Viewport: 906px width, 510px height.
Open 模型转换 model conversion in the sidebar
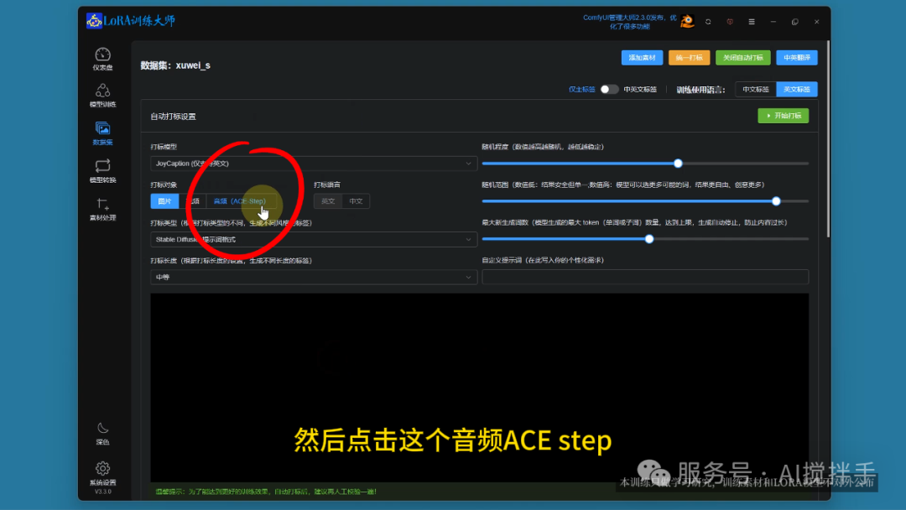click(102, 171)
